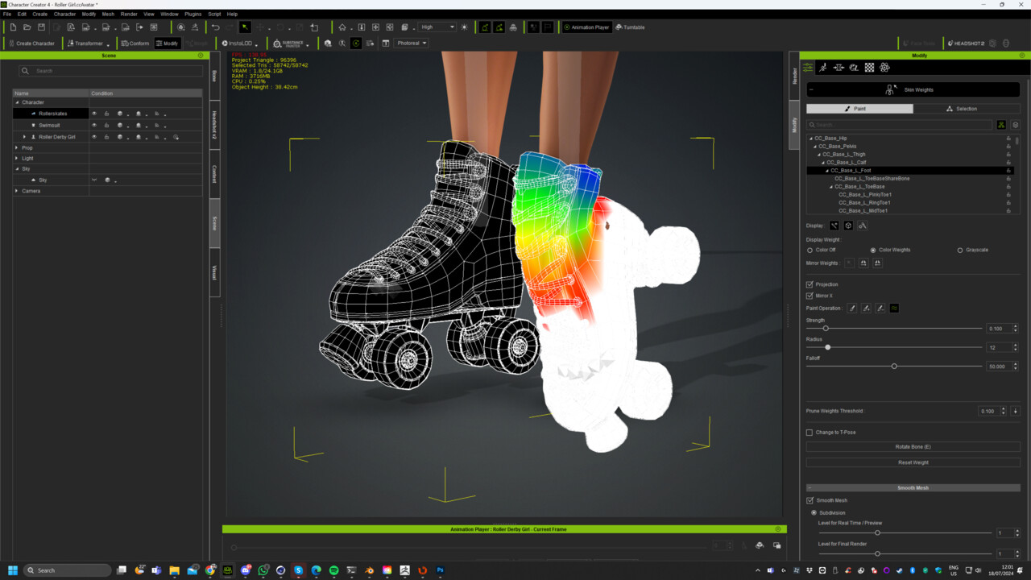The height and width of the screenshot is (580, 1031).
Task: Click the first Display bone icon
Action: point(834,226)
